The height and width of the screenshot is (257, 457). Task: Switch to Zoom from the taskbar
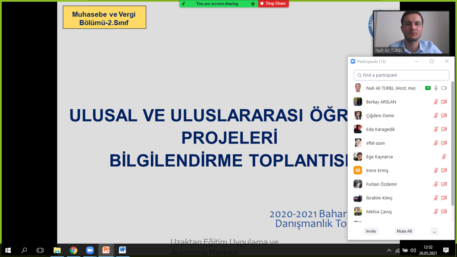coord(90,250)
